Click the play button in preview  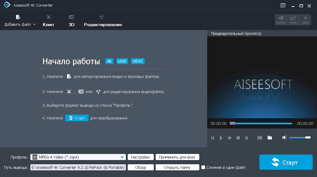click(221, 138)
